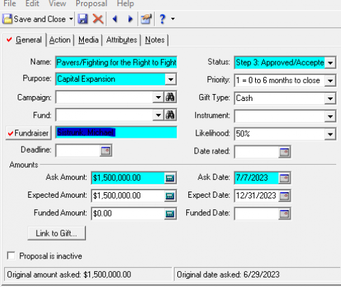Open the Help menu
The image size is (341, 287).
coord(125,3)
